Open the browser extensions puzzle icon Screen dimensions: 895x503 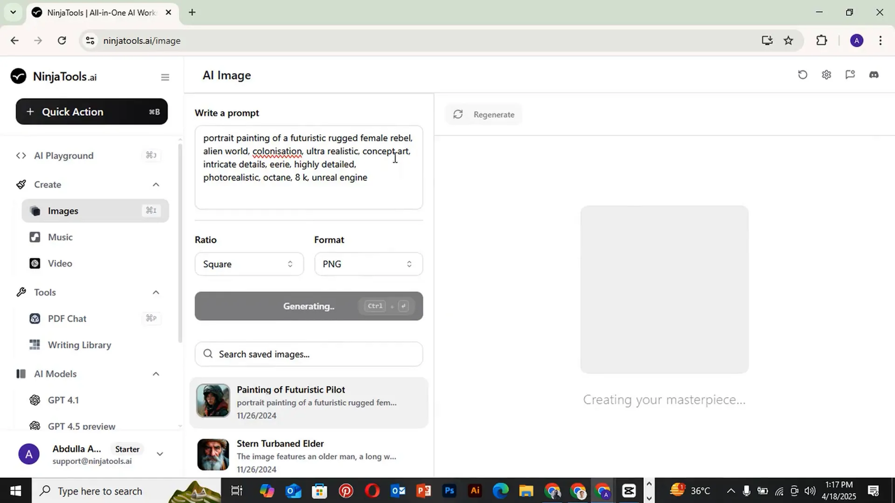[822, 40]
